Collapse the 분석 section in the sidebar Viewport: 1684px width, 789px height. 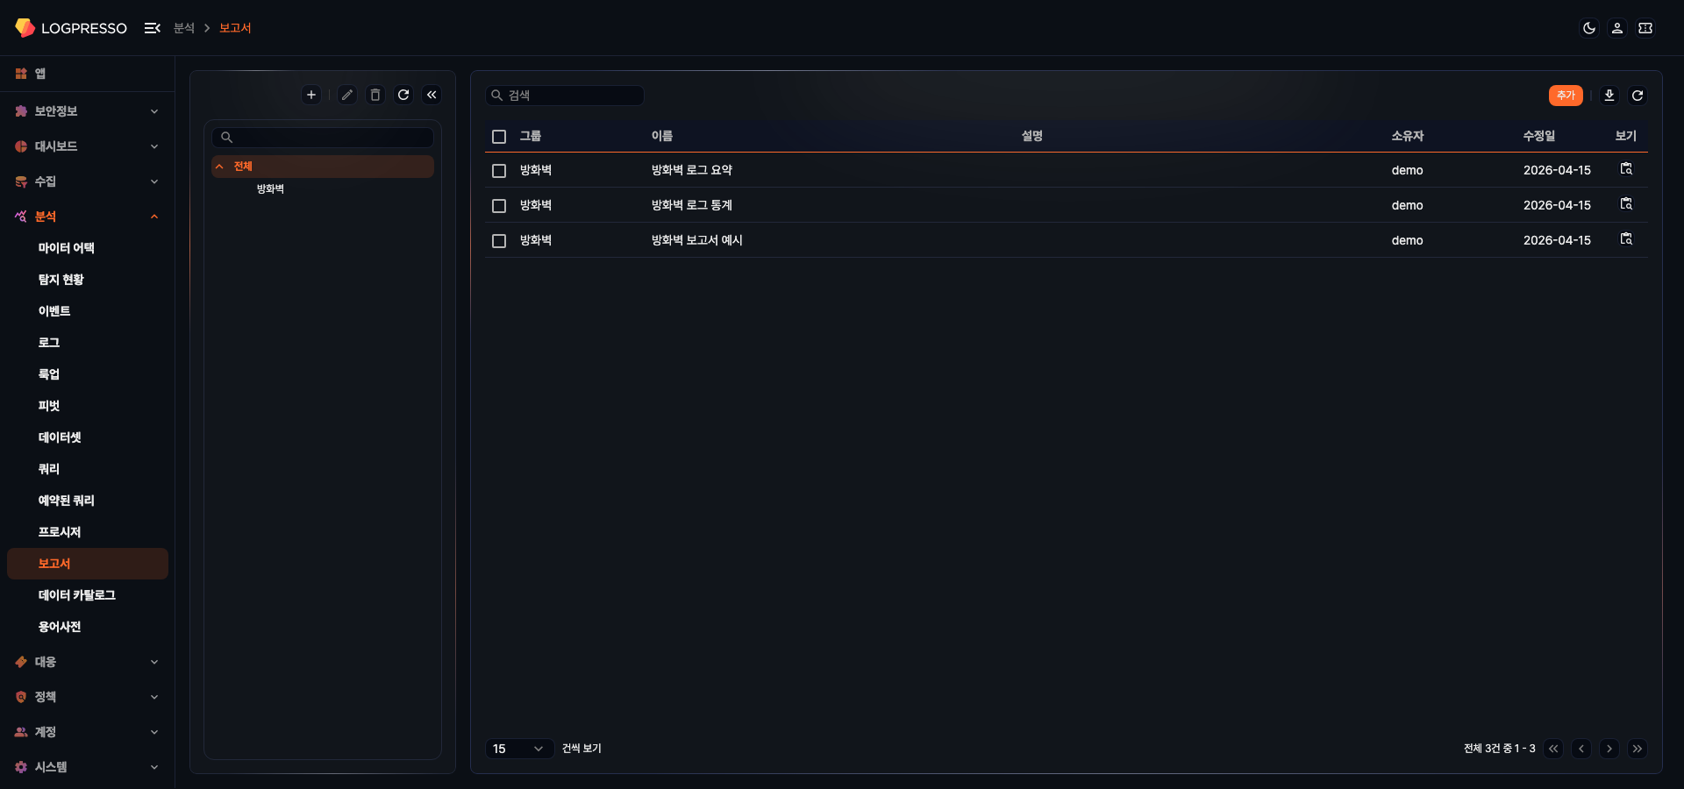point(154,217)
